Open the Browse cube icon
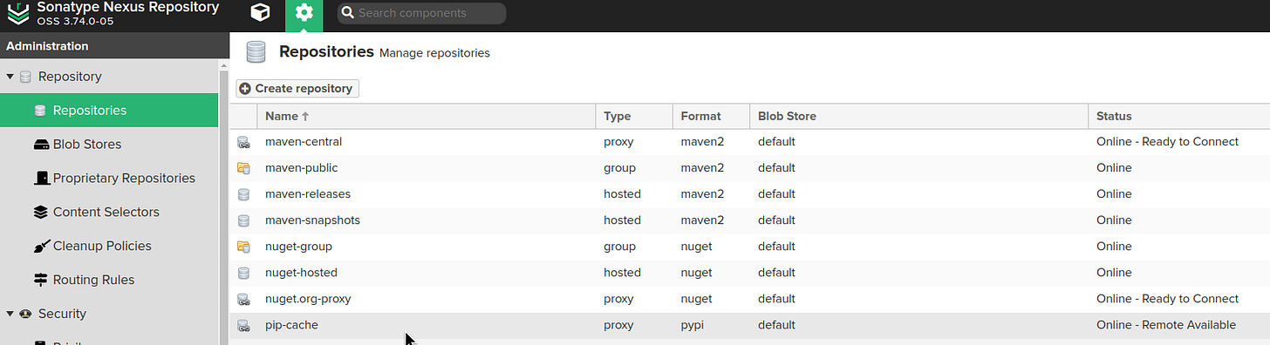Viewport: 1270px width, 345px height. pyautogui.click(x=260, y=13)
